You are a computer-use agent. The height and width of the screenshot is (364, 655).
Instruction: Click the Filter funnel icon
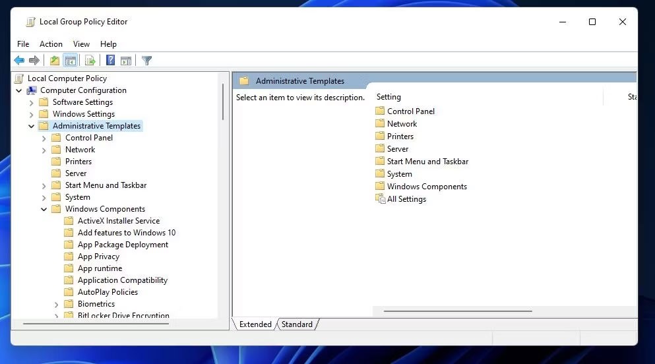coord(147,61)
